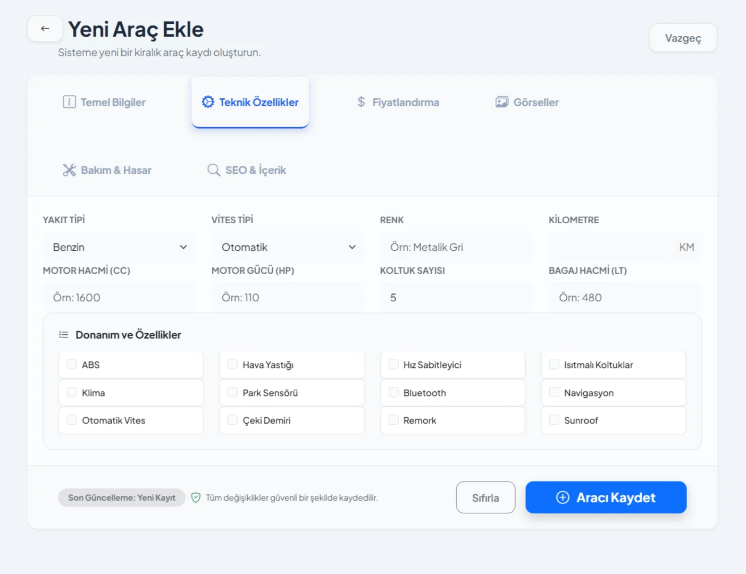
Task: Click the green shield security icon
Action: (x=196, y=497)
